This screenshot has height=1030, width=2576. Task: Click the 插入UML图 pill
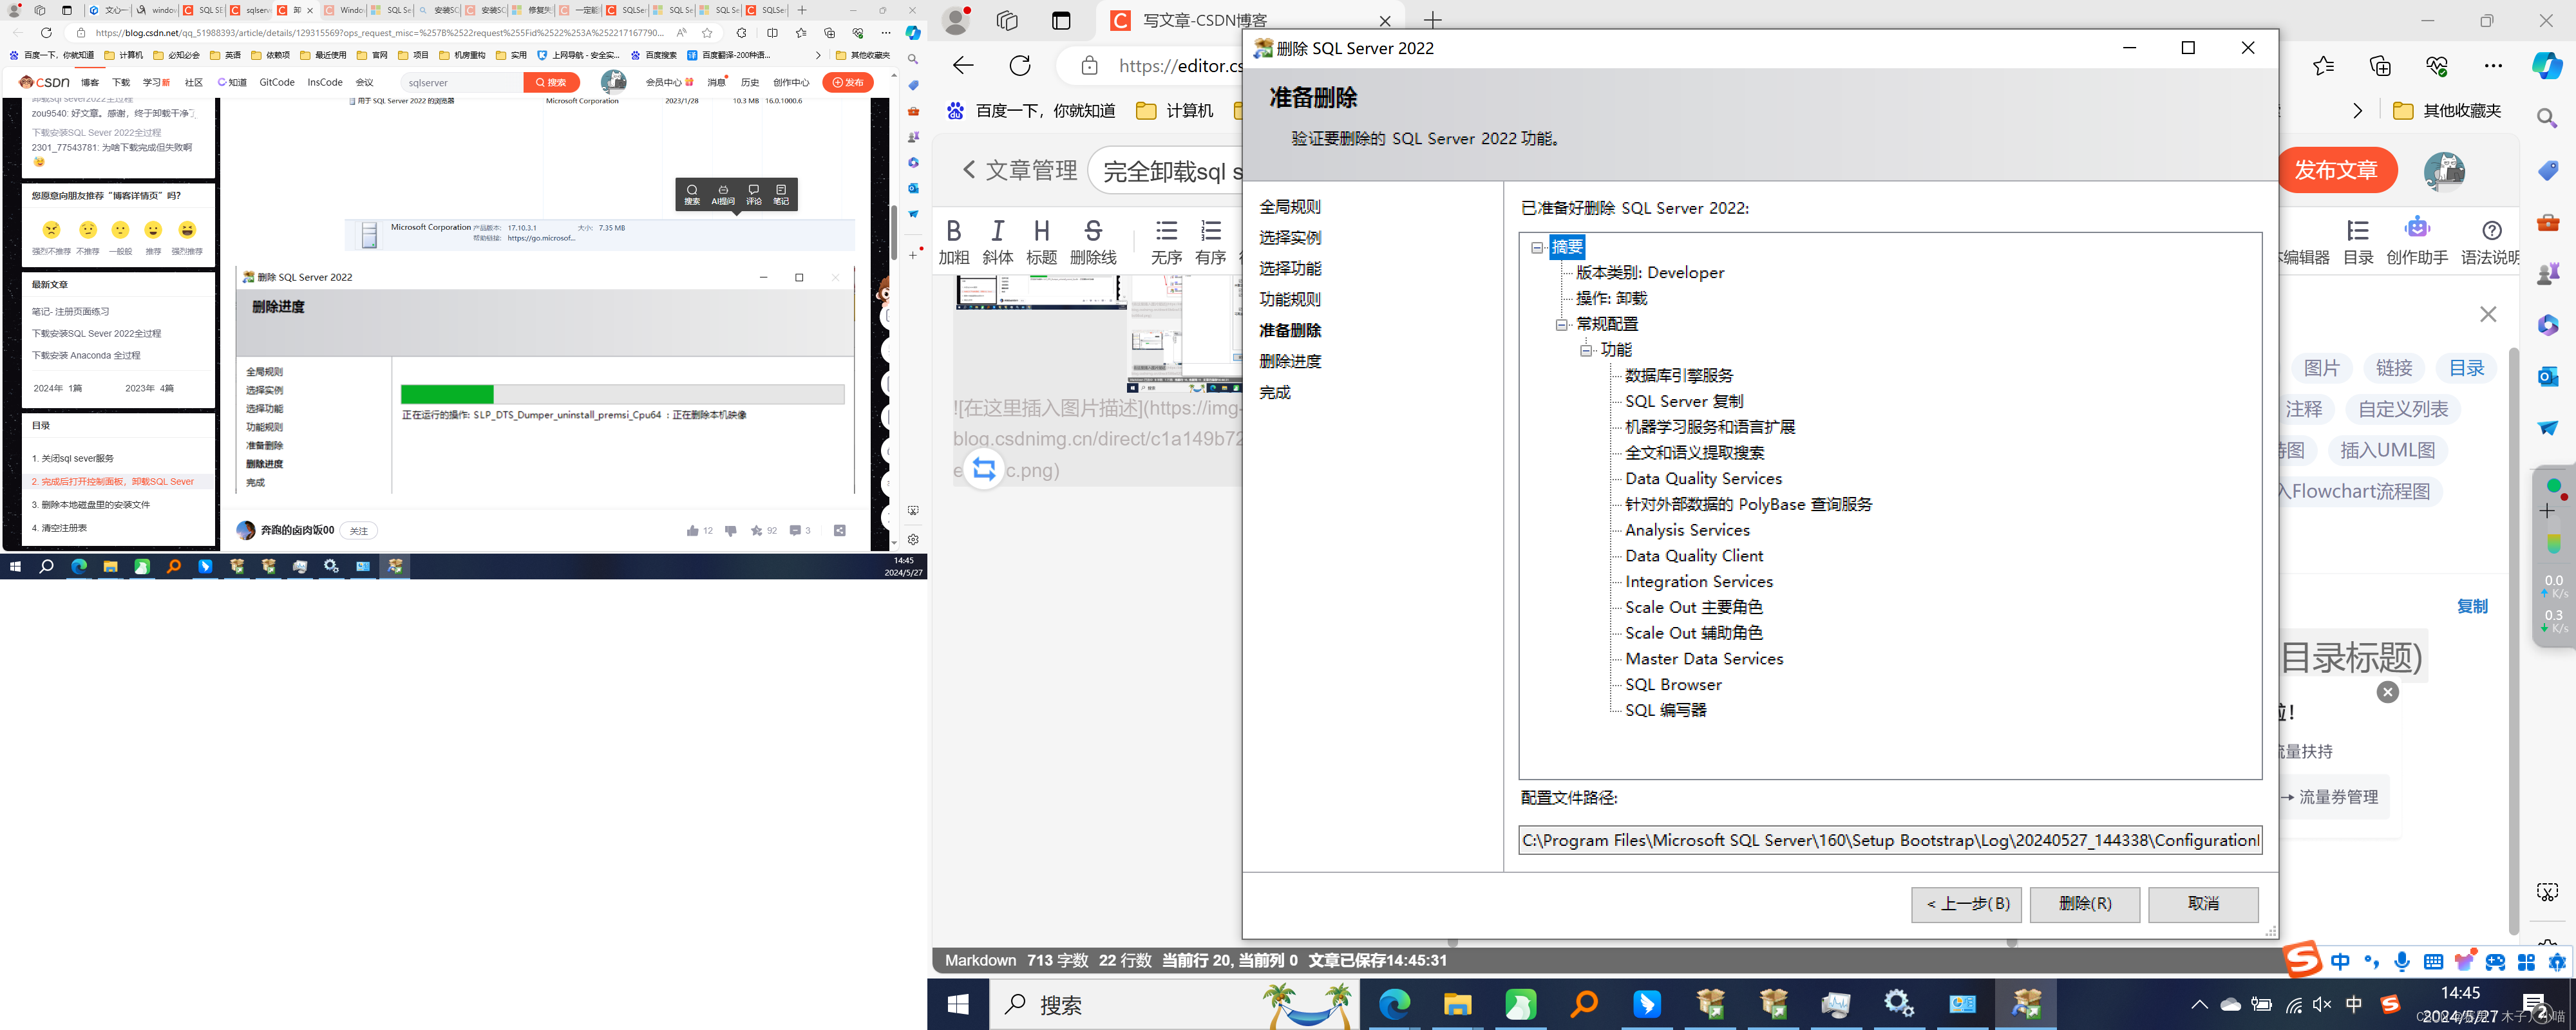pos(2387,450)
